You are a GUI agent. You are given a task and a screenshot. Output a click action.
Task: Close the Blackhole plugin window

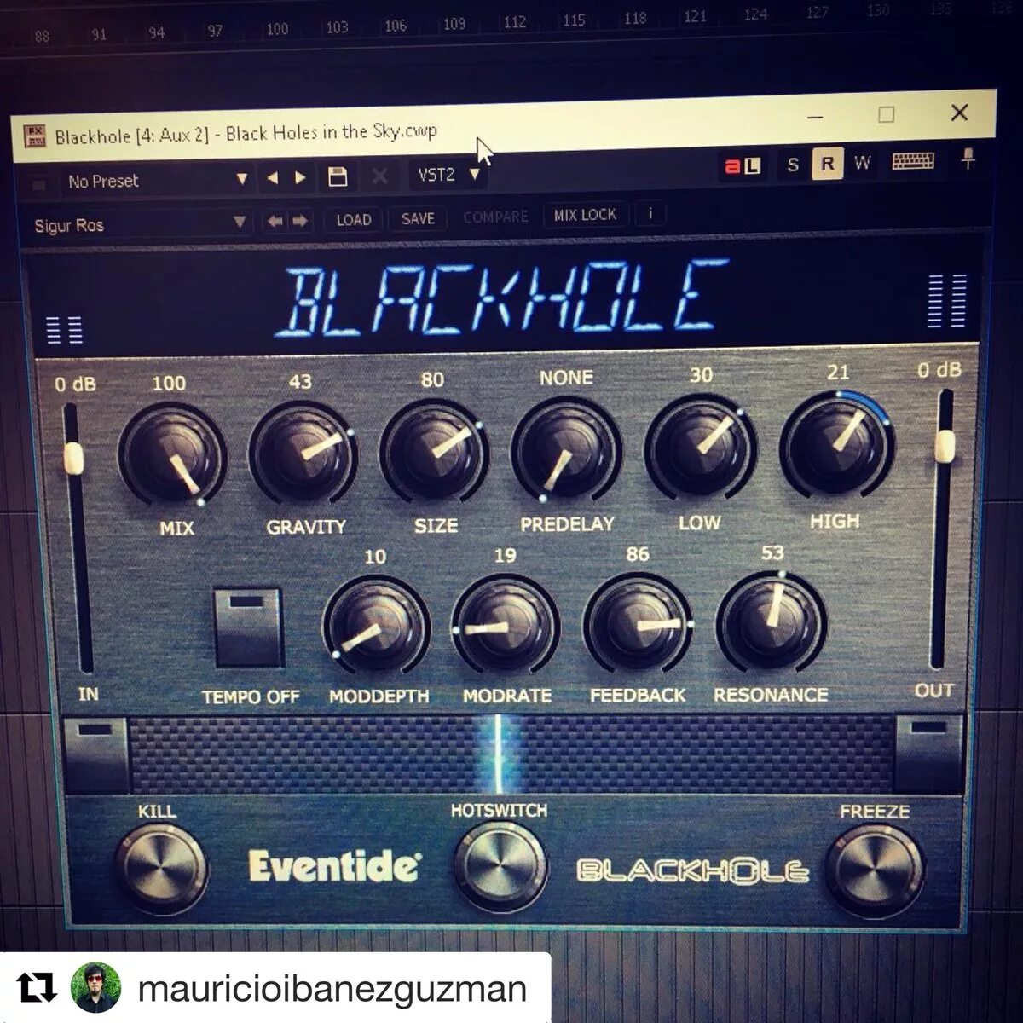click(x=959, y=112)
